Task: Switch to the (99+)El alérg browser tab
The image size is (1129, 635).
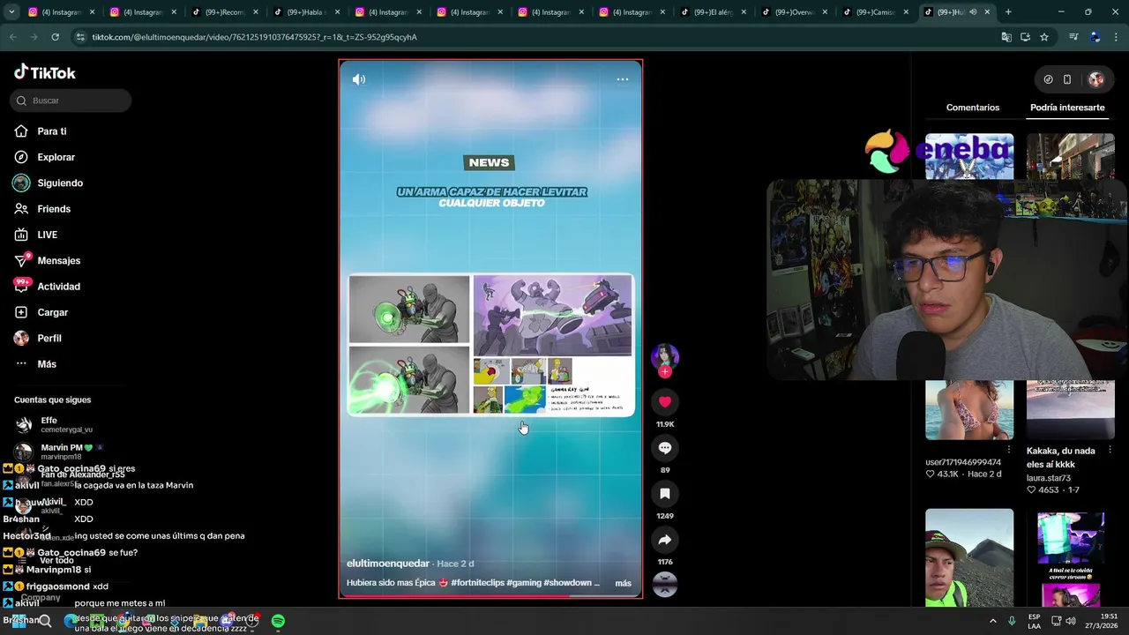Action: click(x=712, y=12)
